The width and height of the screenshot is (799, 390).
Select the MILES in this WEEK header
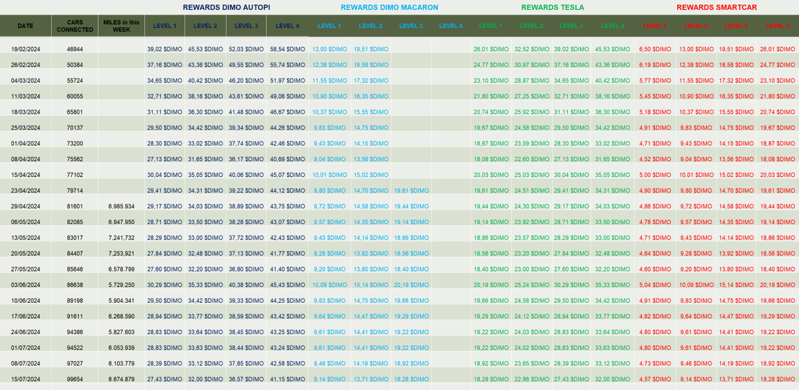pyautogui.click(x=121, y=26)
